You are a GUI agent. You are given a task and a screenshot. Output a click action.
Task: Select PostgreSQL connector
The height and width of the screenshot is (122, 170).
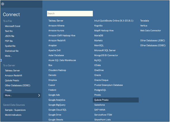tap(100, 90)
